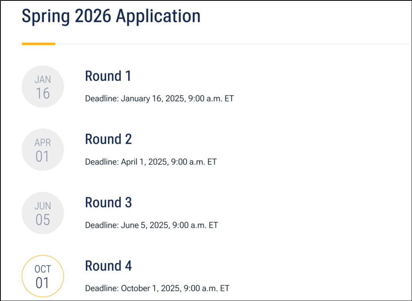This screenshot has width=412, height=301.
Task: Open the Round 4 heading
Action: pyautogui.click(x=108, y=266)
